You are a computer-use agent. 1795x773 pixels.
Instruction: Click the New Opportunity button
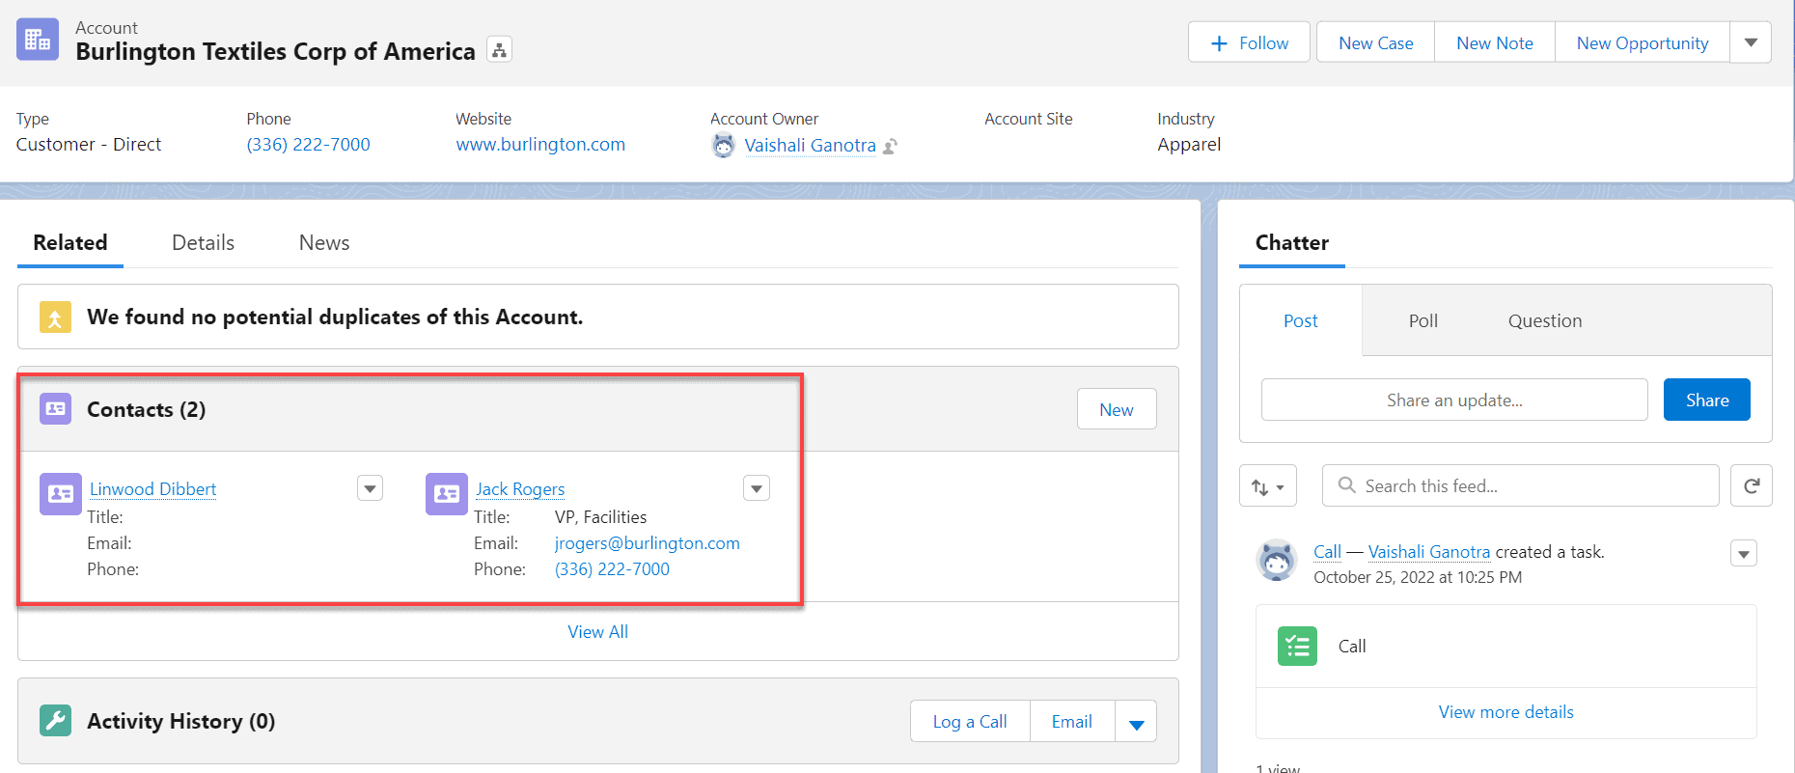point(1642,43)
